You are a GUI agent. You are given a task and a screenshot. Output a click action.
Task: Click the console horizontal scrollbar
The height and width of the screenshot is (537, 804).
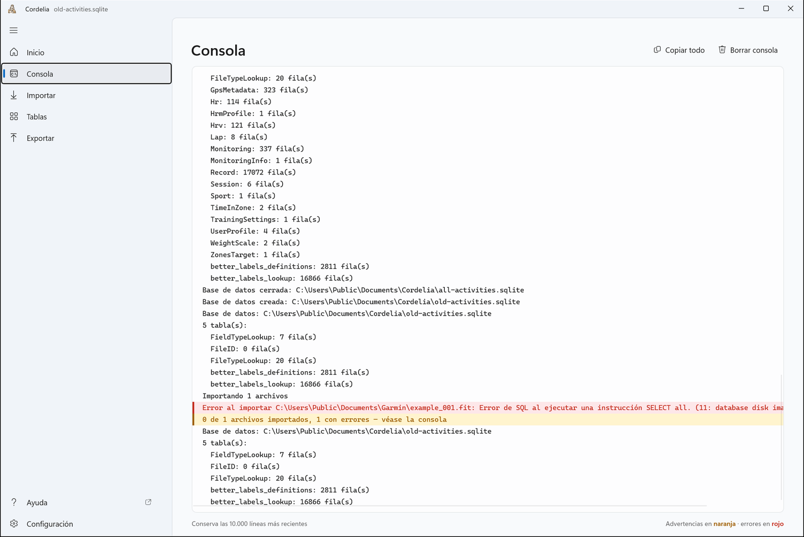[450, 505]
